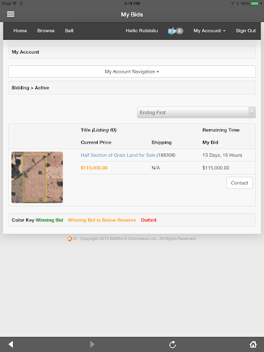Open the grain land aerial thumbnail

37,177
